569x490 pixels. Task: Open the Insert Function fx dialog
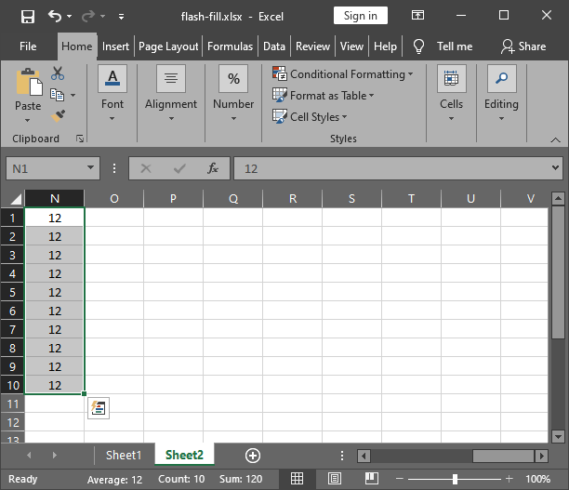[213, 168]
